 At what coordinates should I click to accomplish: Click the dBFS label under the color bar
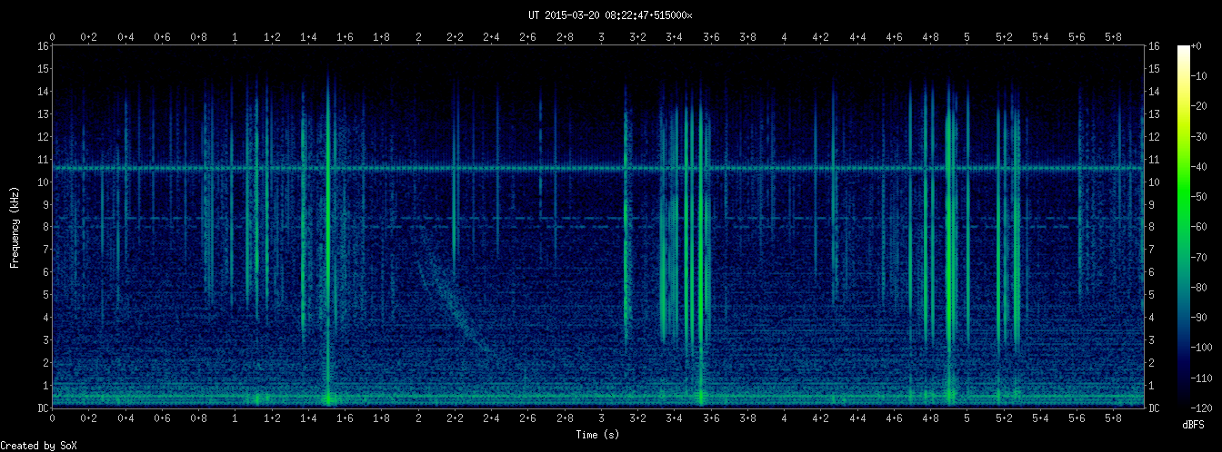point(1193,425)
